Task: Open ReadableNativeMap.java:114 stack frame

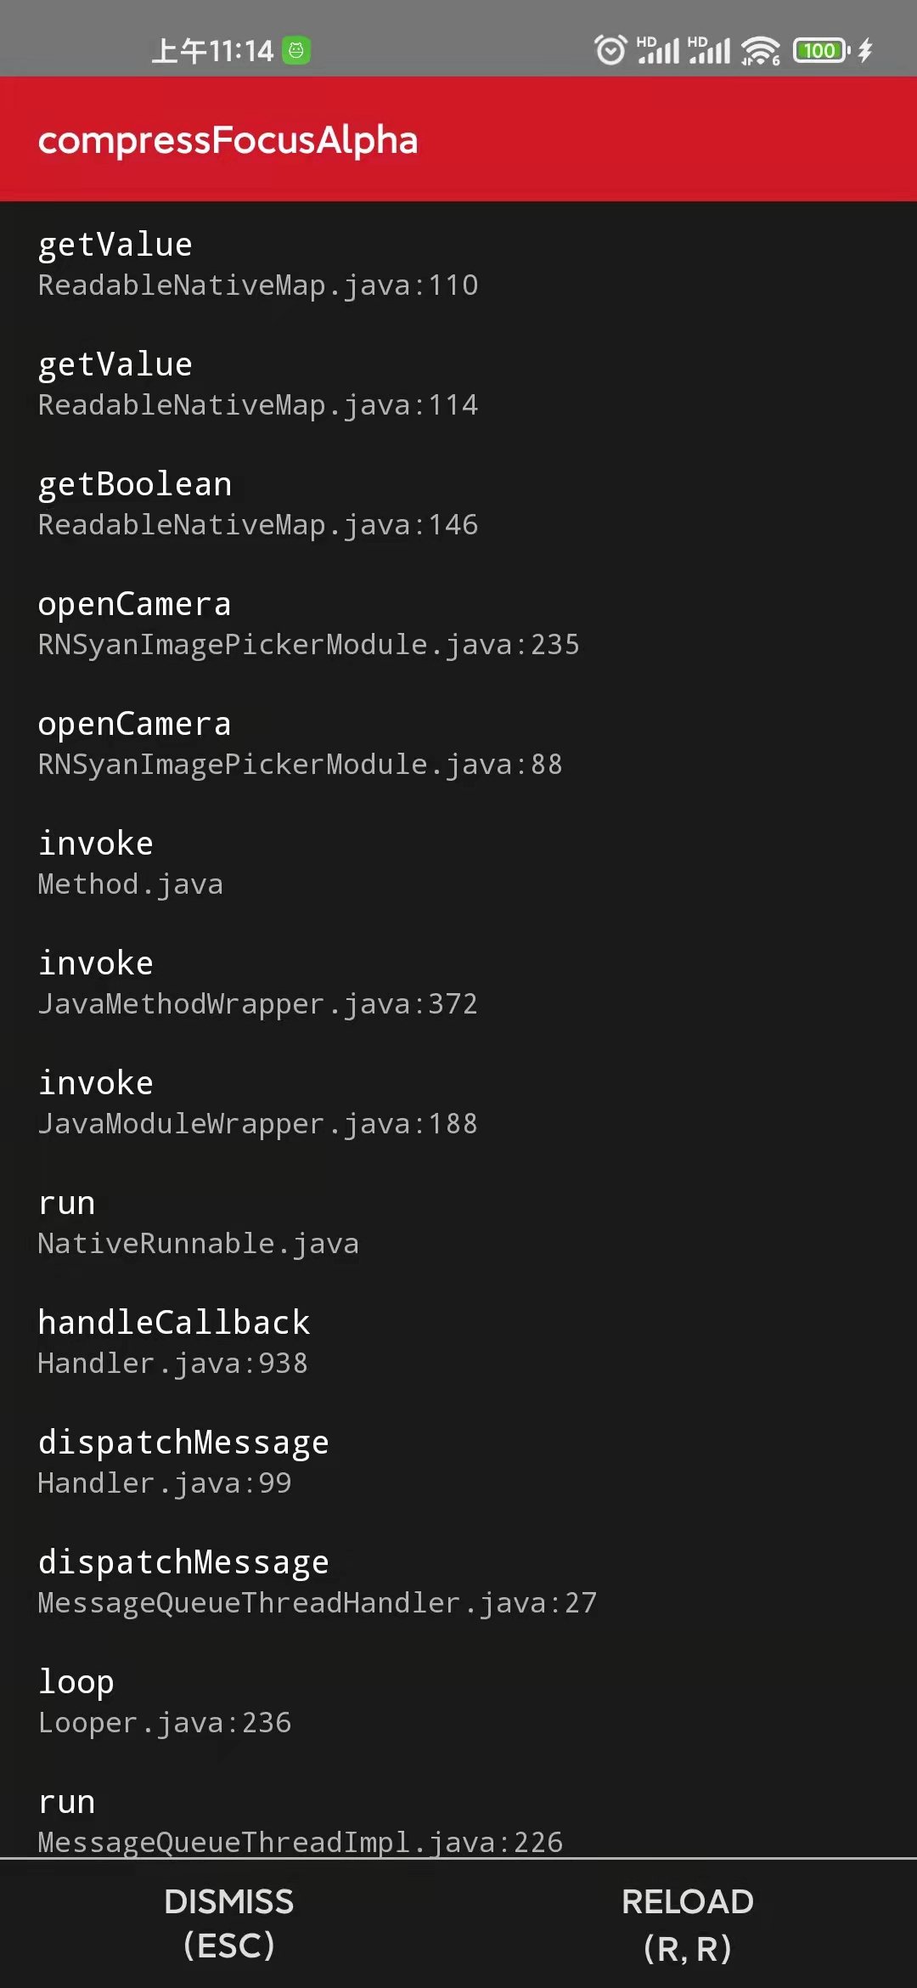Action: 257,382
